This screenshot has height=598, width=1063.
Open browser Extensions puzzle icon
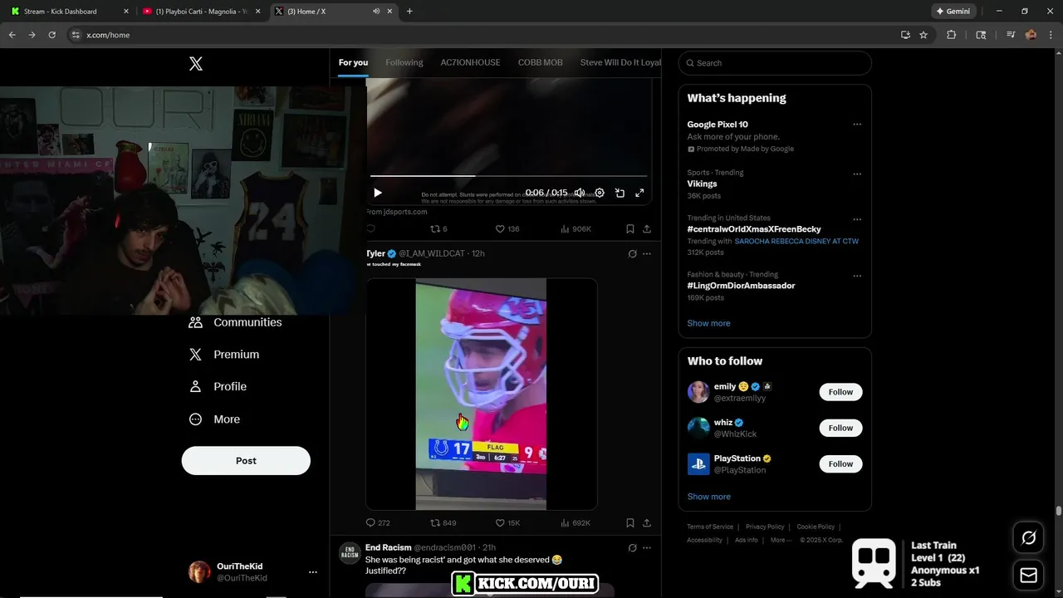(x=952, y=35)
